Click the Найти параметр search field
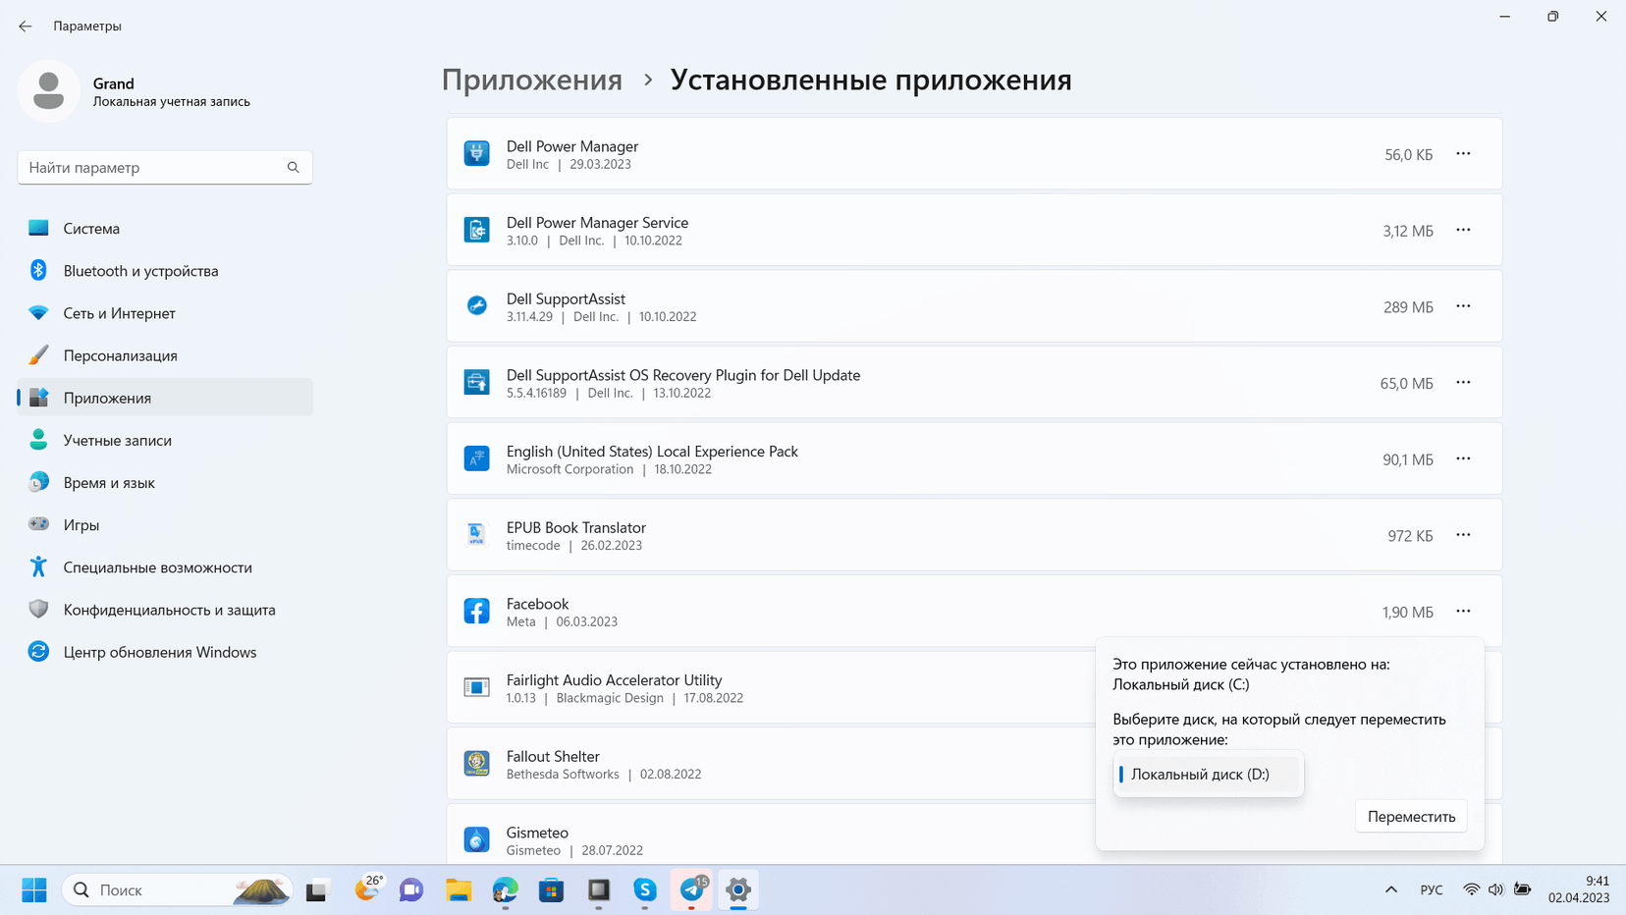This screenshot has width=1626, height=915. tap(165, 168)
